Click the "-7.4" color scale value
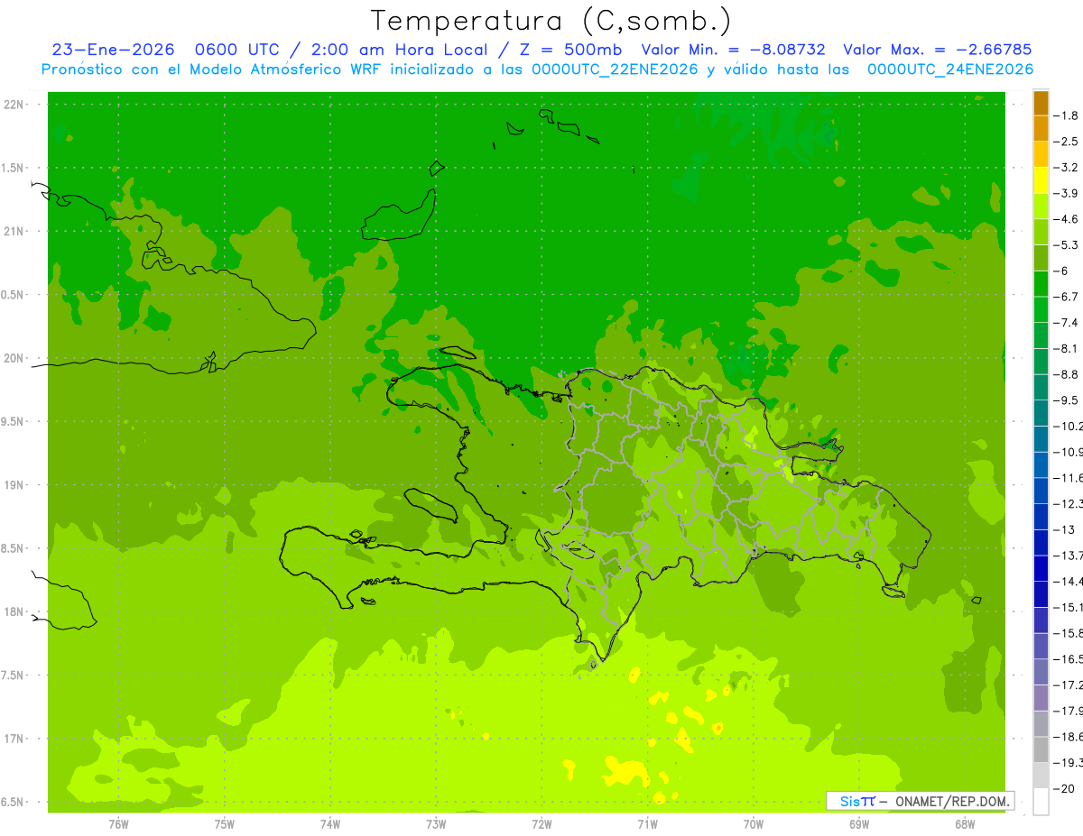 [1068, 323]
